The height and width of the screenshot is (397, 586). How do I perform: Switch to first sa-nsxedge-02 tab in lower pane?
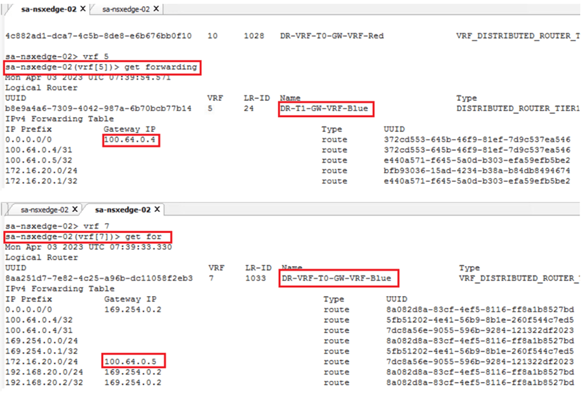(x=44, y=209)
